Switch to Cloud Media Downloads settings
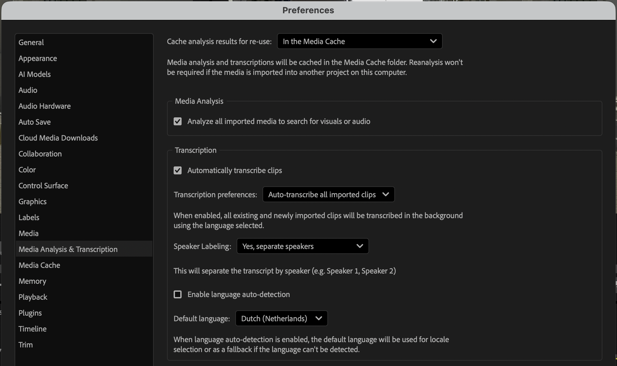 [58, 138]
